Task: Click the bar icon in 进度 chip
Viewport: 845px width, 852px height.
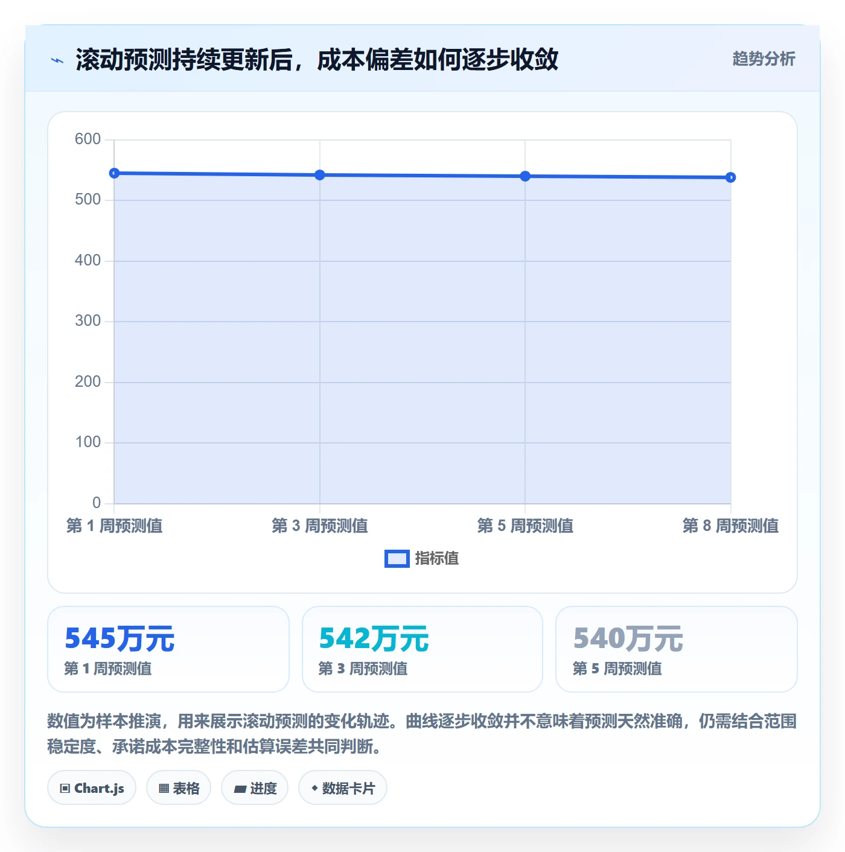Action: tap(240, 789)
